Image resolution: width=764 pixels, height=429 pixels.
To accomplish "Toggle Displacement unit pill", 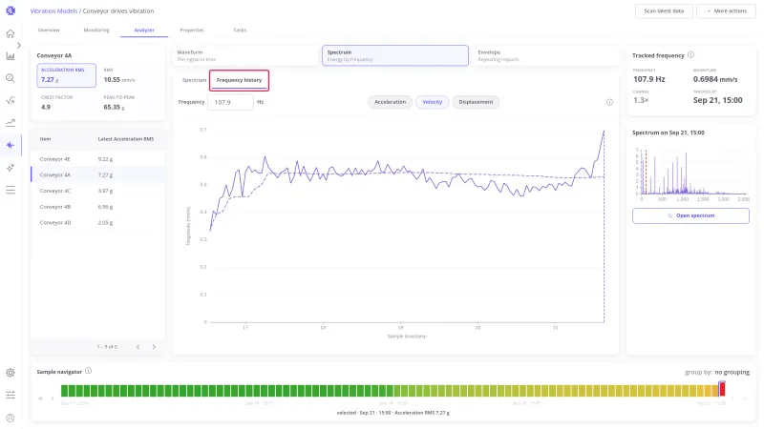I will tap(476, 102).
